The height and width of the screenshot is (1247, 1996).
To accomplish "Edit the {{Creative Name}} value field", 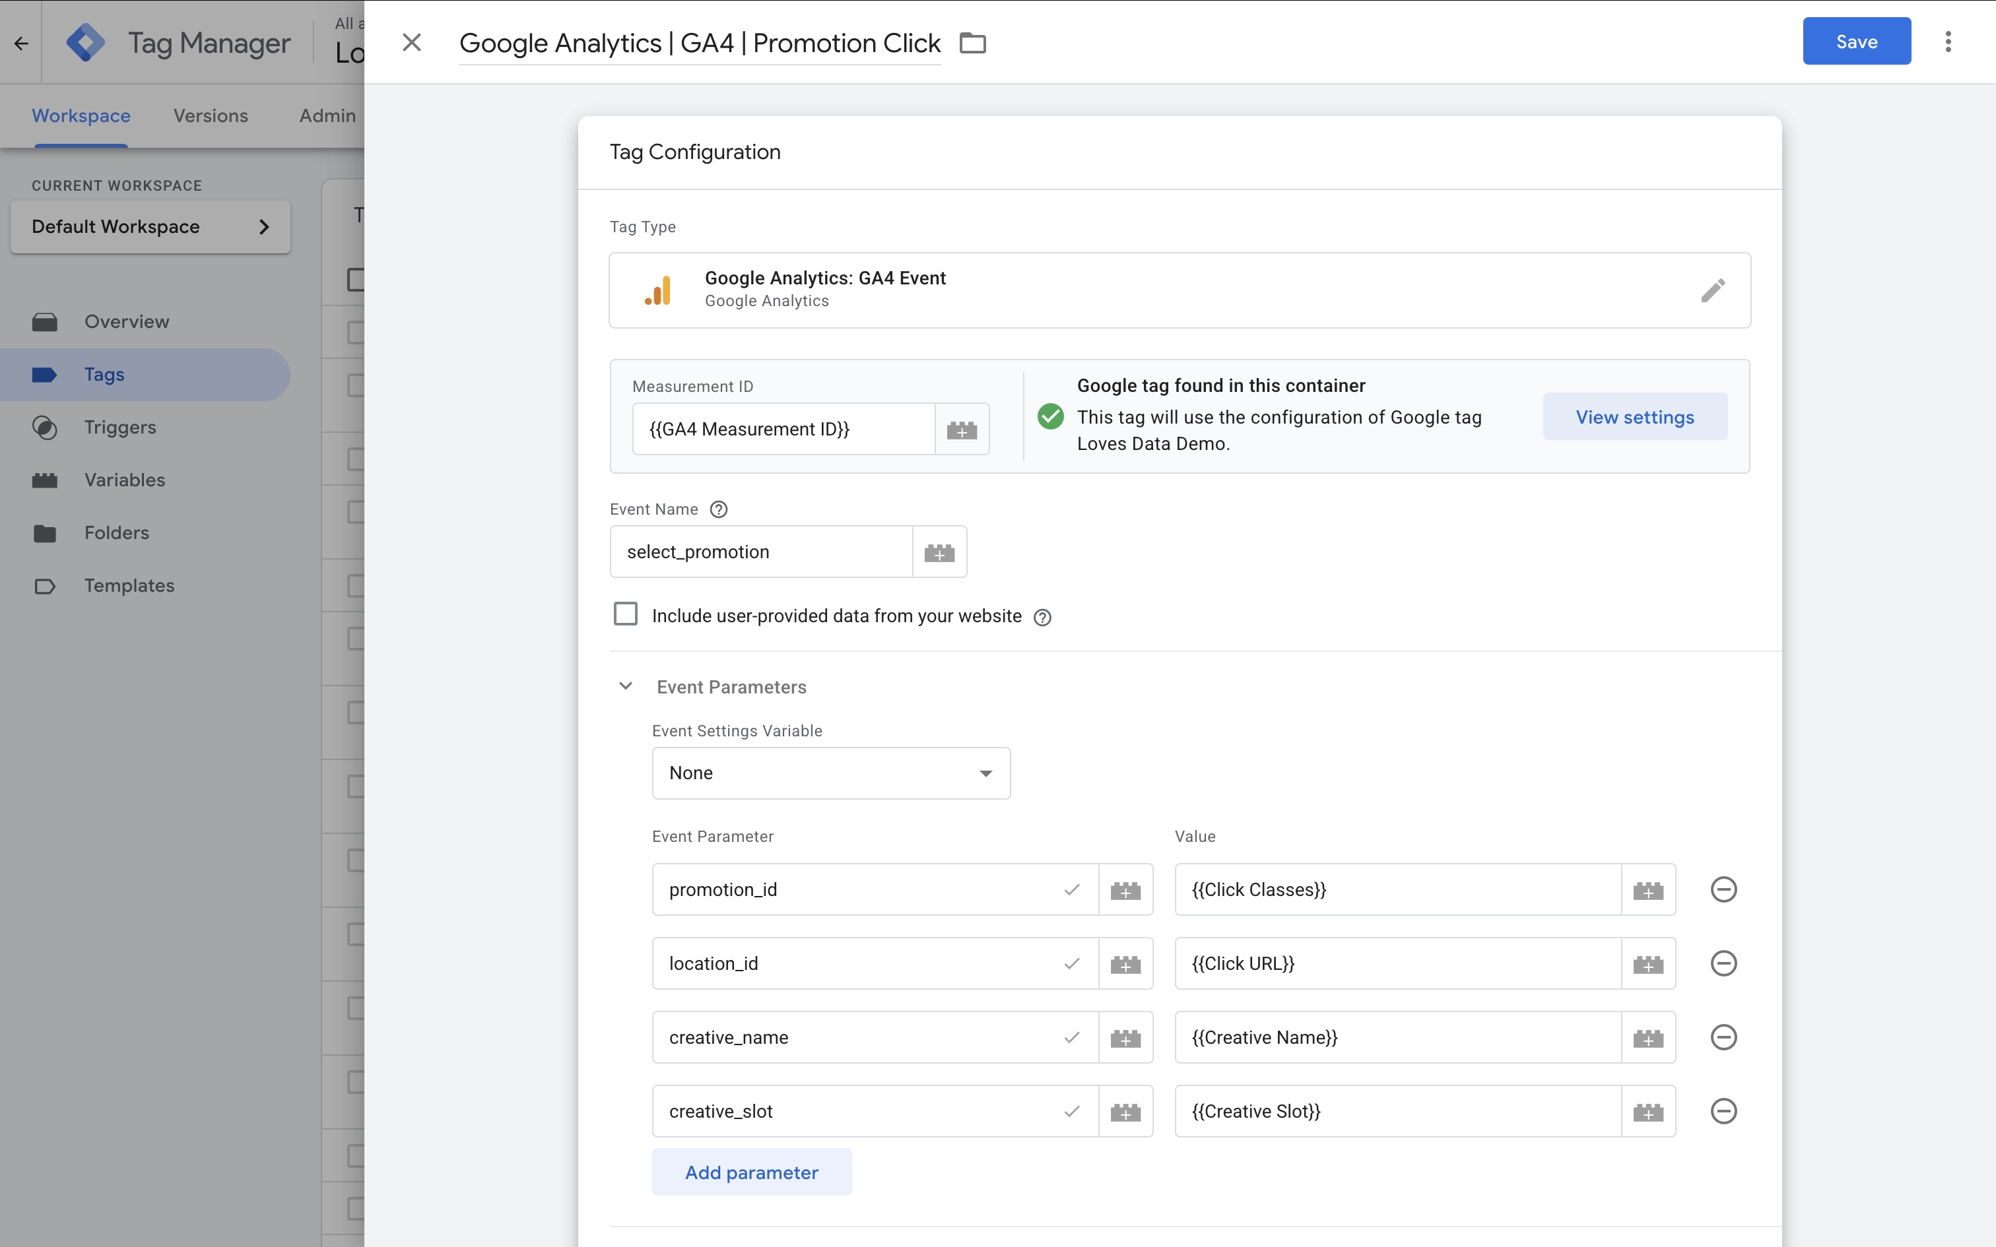I will tap(1398, 1037).
